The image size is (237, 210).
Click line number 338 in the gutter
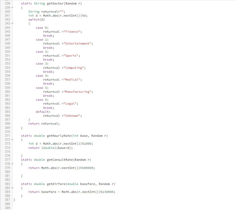[x=7, y=3]
